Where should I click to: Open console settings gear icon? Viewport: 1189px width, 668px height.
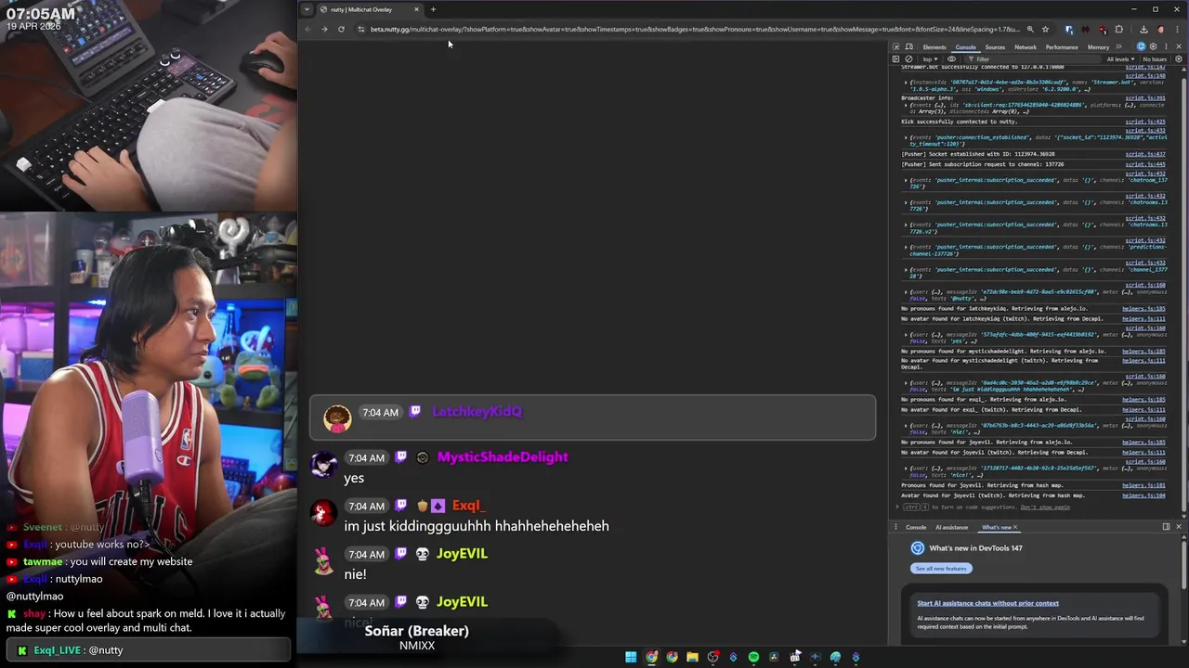point(1179,59)
